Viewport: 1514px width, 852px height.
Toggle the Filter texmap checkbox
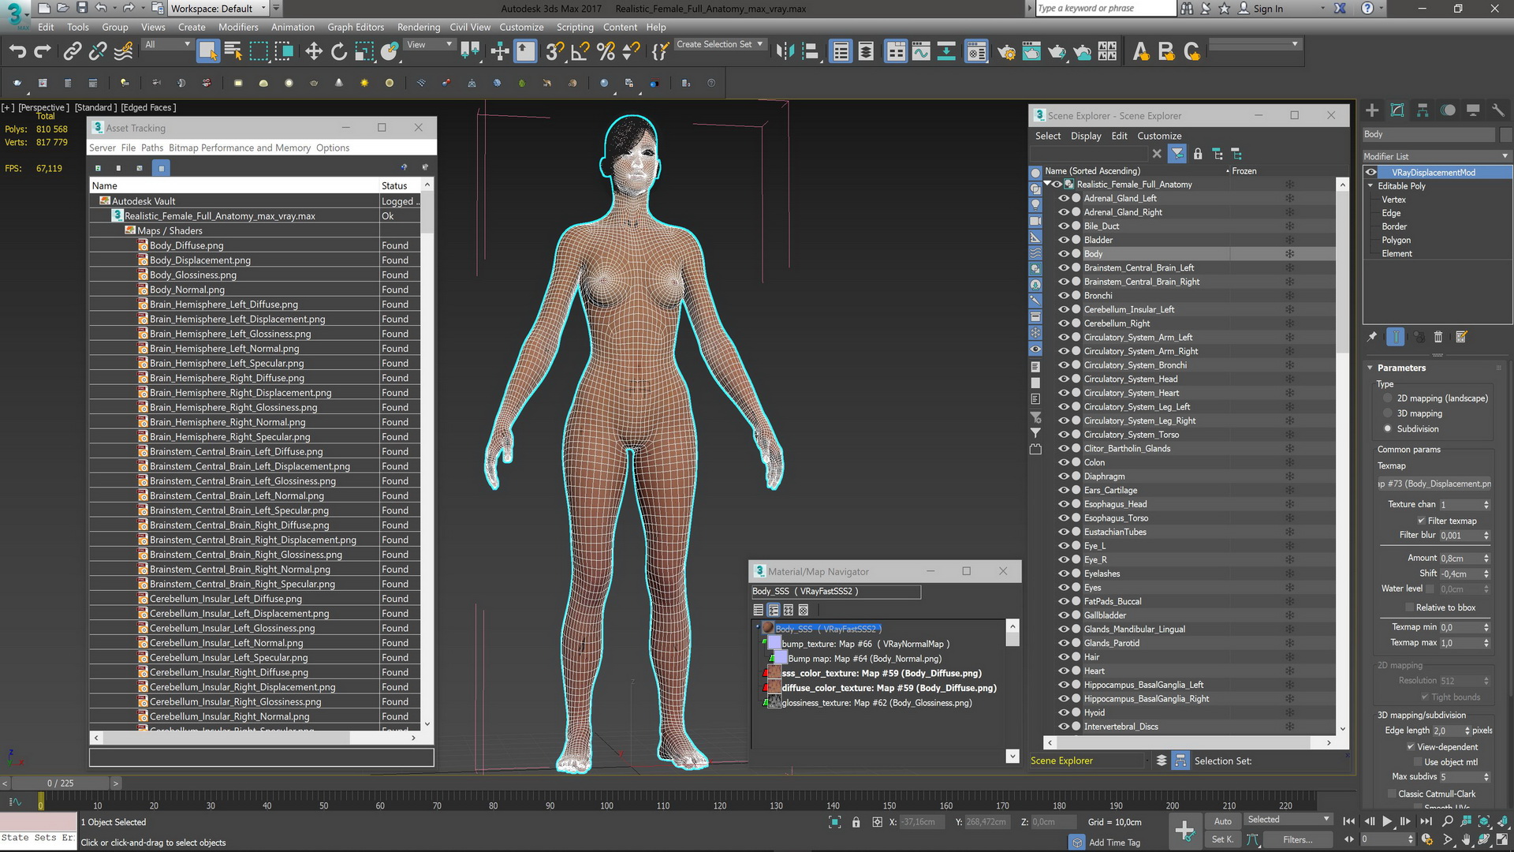point(1421,521)
